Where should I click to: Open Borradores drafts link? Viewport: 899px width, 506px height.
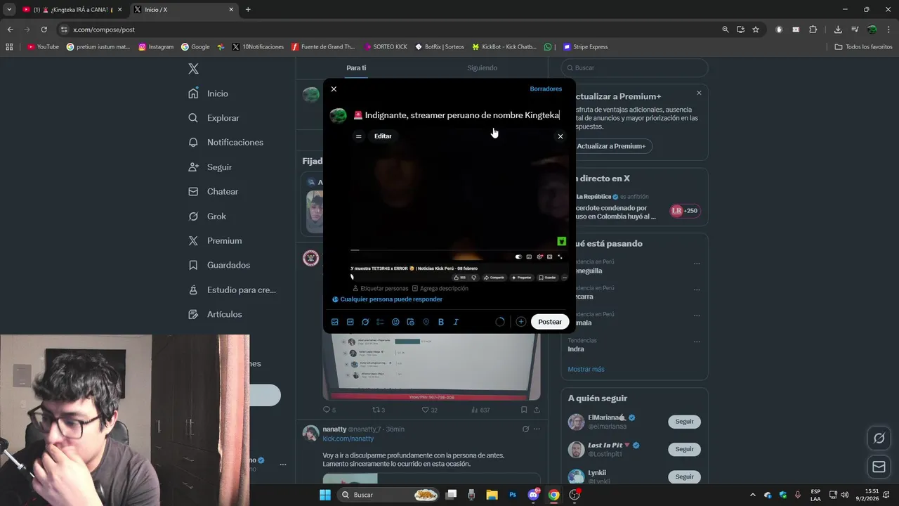(x=546, y=89)
